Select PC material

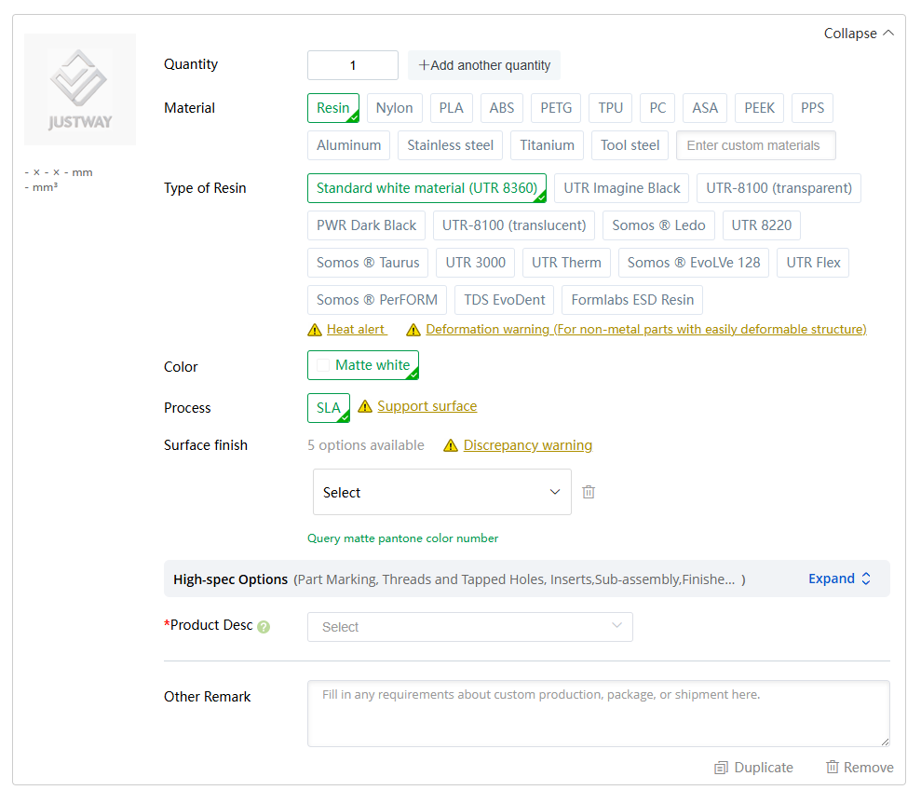657,108
